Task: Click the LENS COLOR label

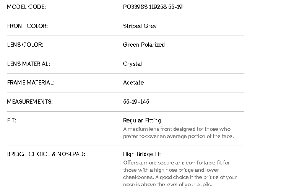Action: point(25,45)
